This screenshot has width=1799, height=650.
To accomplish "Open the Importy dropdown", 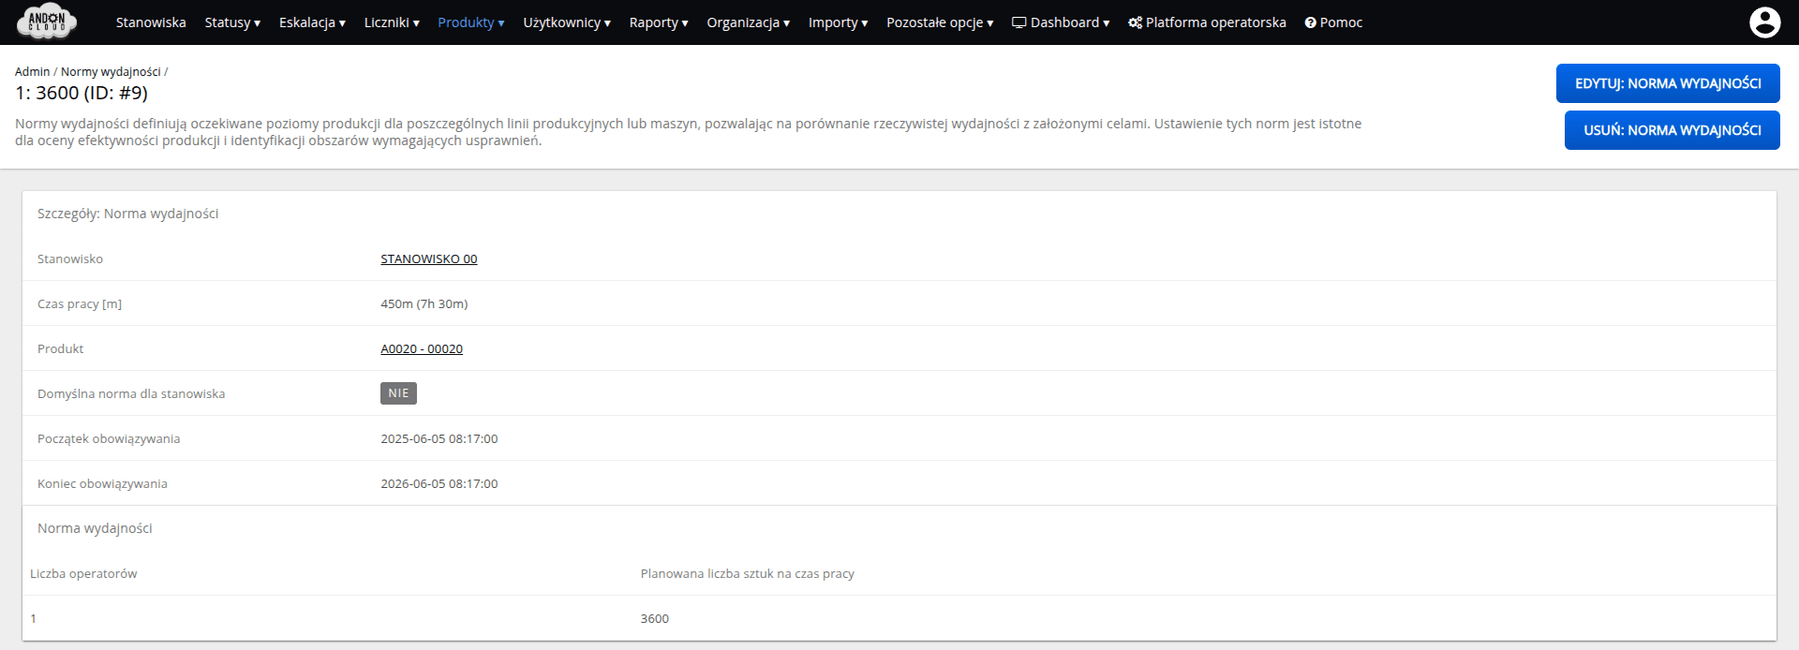I will [838, 22].
